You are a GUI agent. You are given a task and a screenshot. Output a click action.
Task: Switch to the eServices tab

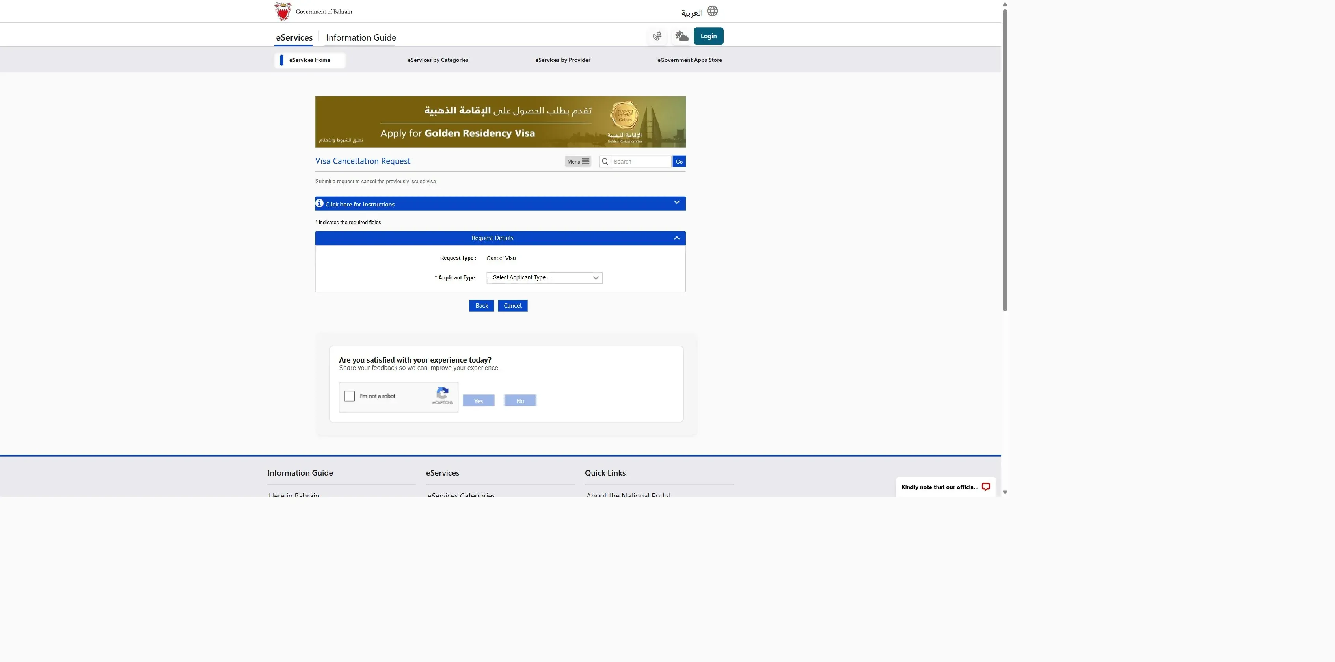click(x=294, y=37)
